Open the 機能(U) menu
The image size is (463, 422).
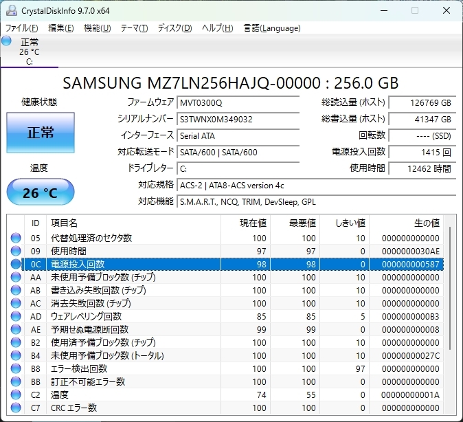point(97,28)
